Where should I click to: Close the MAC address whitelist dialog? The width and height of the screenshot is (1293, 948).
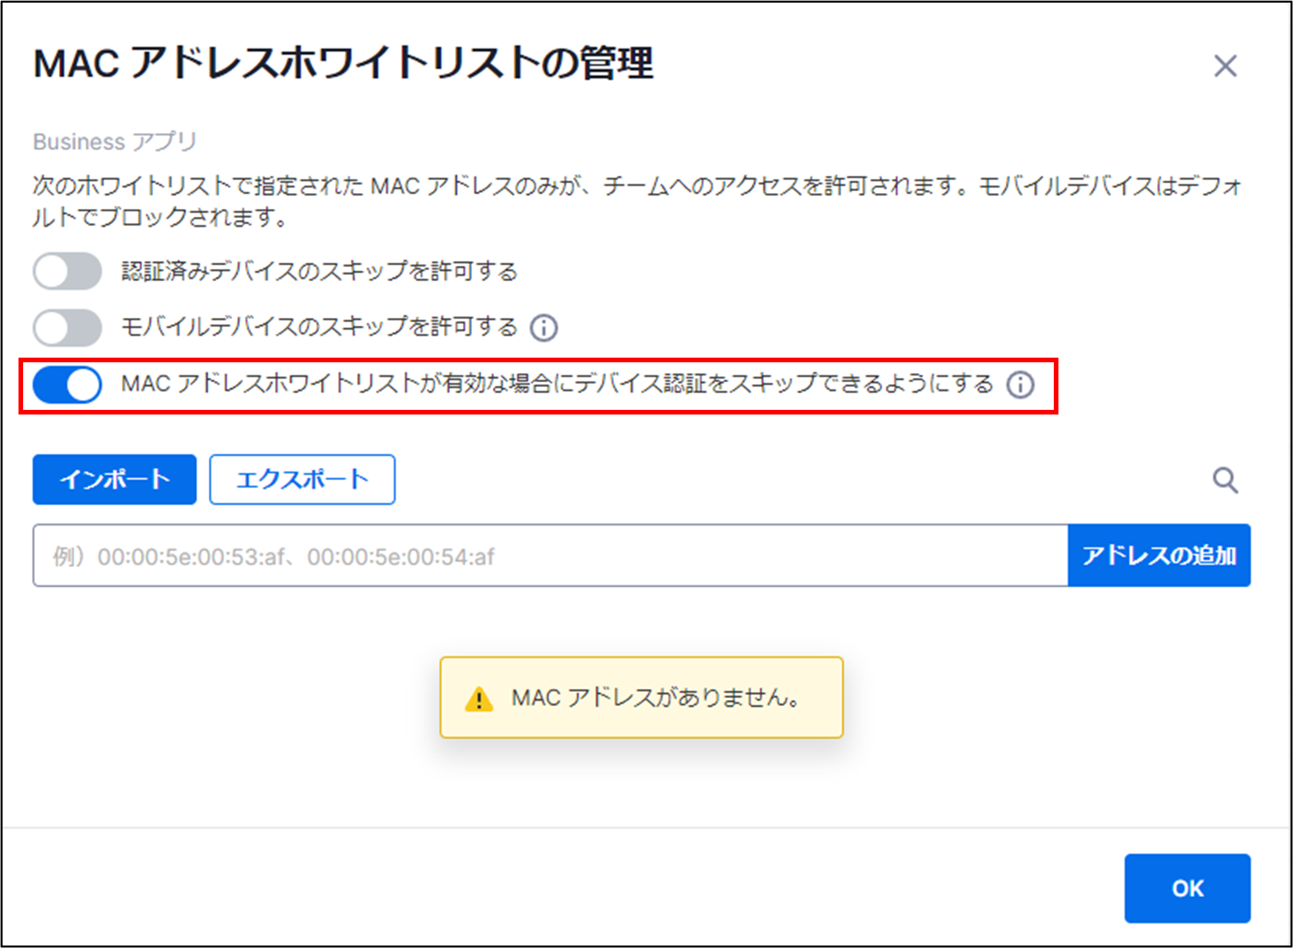[x=1225, y=66]
